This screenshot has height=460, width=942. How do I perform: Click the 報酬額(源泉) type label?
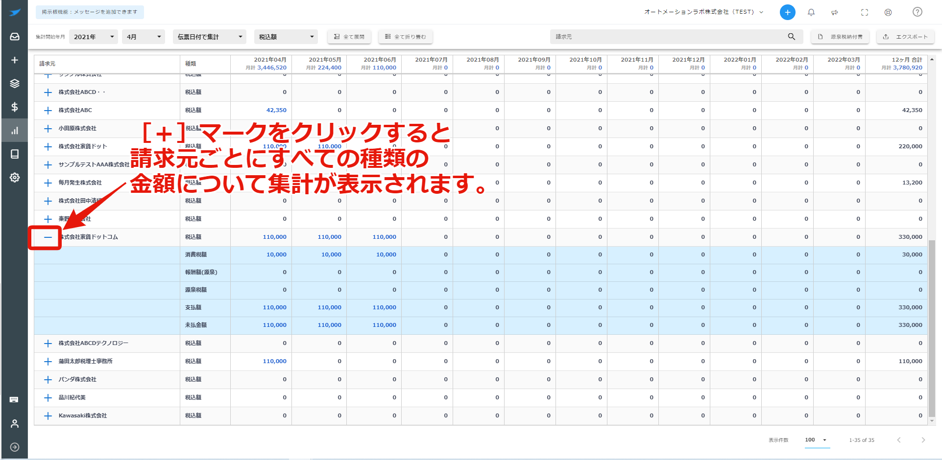point(201,273)
